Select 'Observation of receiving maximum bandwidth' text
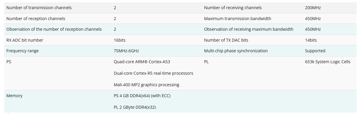This screenshot has height=114, width=361. [x=249, y=29]
